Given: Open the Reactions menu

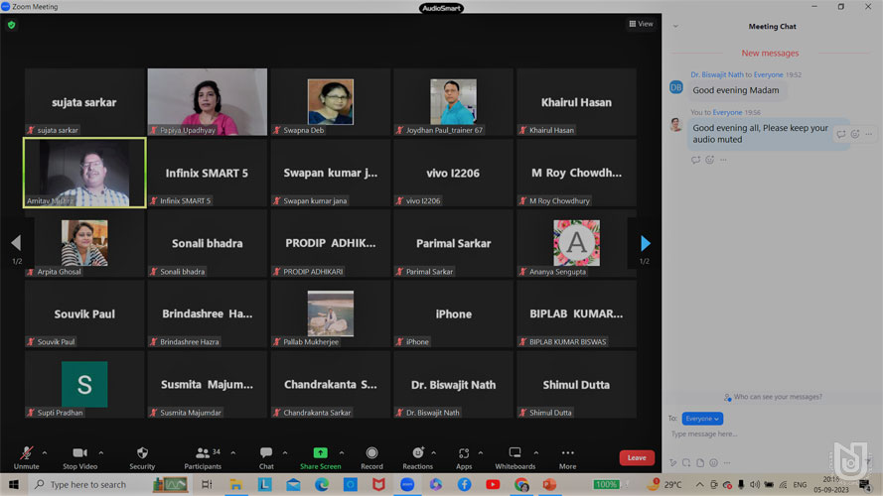Looking at the screenshot, I should (417, 457).
